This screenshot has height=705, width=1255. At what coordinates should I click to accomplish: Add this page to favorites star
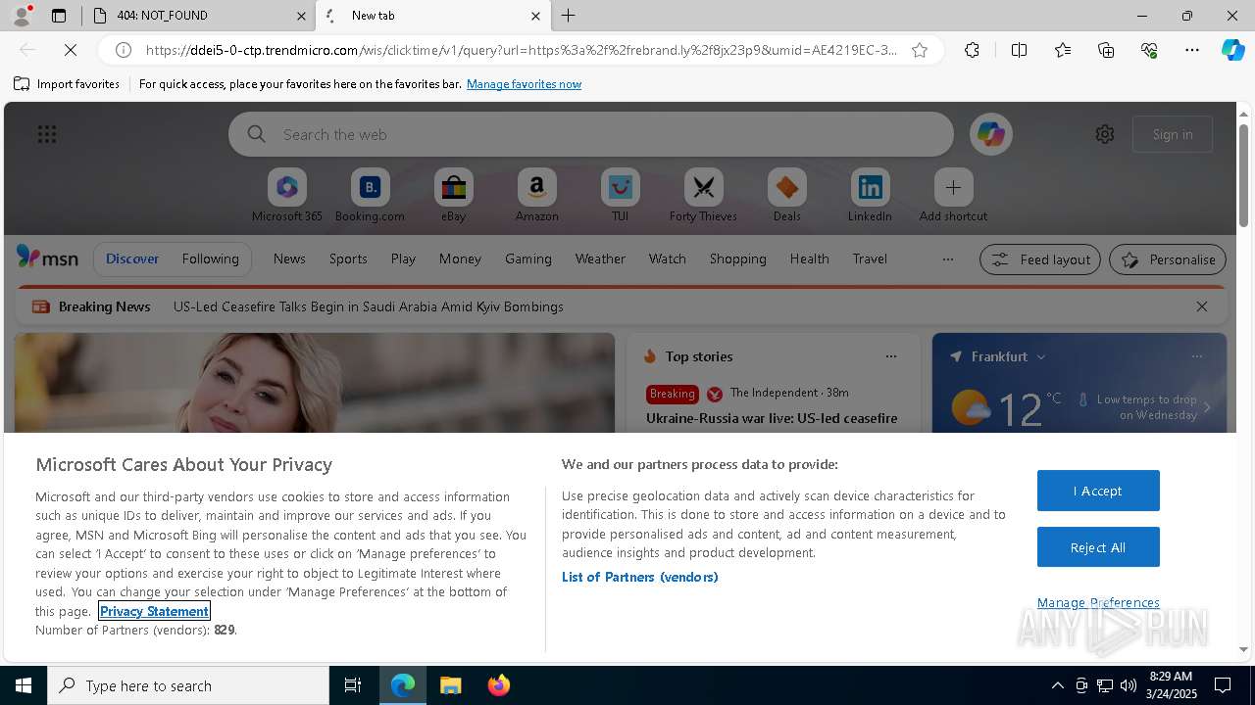coord(920,50)
